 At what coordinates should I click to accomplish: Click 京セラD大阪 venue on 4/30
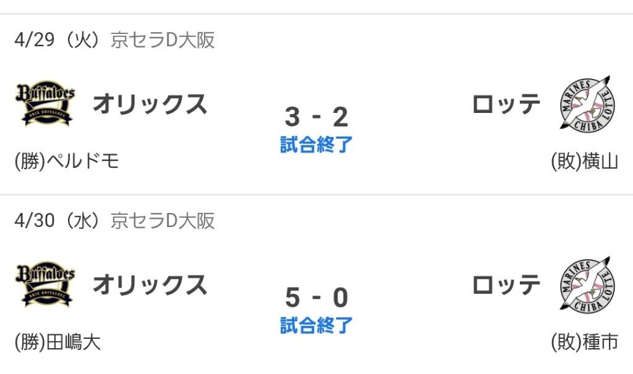163,220
